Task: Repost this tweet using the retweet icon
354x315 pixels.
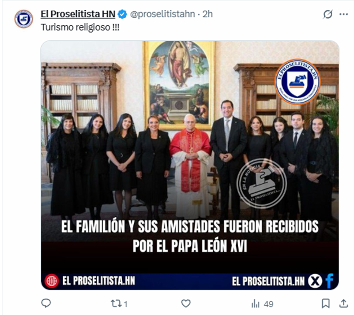Action: coord(116,304)
